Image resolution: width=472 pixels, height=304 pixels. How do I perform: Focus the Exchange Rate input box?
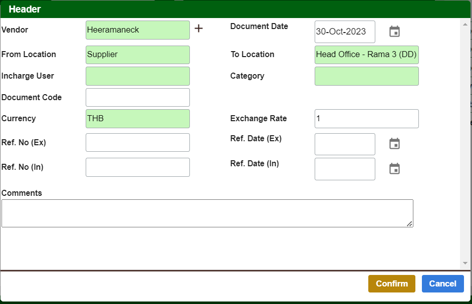pos(366,119)
